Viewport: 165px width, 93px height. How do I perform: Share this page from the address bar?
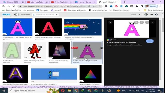pos(94,6)
